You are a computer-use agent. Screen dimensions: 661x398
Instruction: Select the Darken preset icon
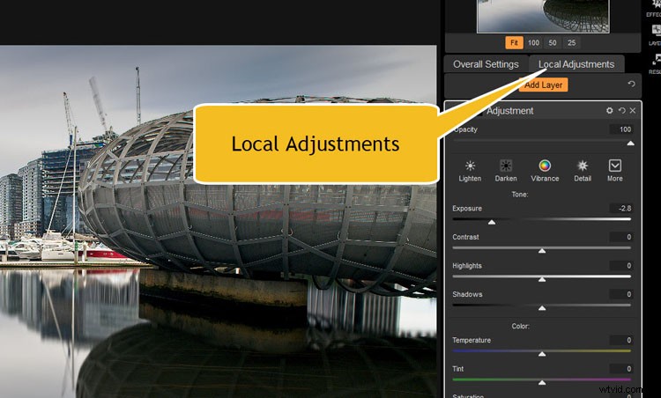[506, 166]
